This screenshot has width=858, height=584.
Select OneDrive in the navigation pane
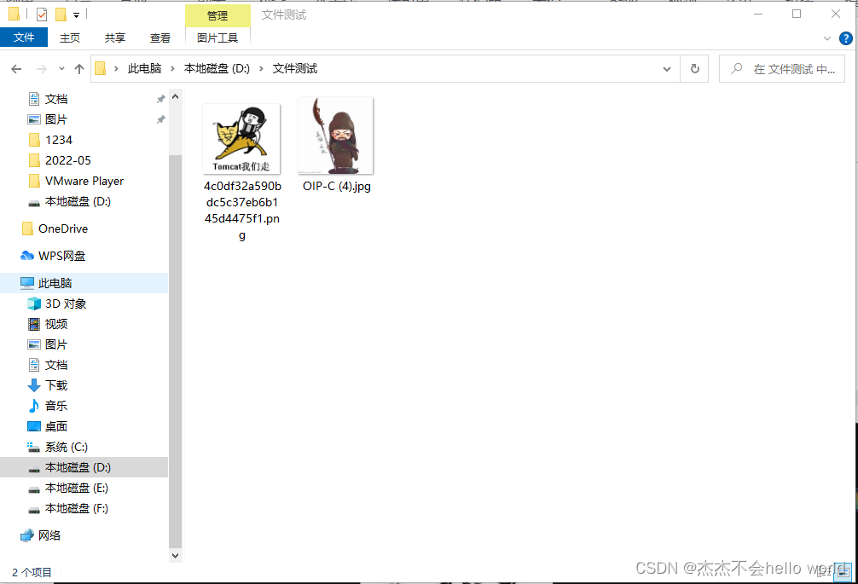point(63,228)
